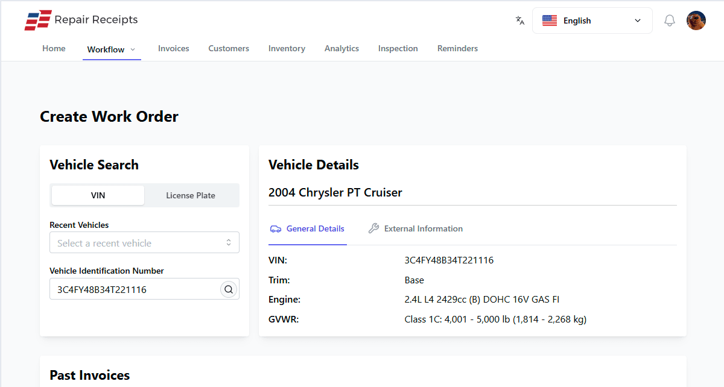Open the Recent Vehicles dropdown
The height and width of the screenshot is (387, 724).
click(144, 243)
